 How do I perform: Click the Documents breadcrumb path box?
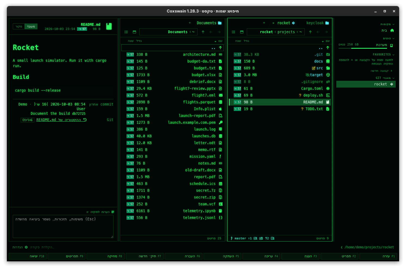coord(168,32)
